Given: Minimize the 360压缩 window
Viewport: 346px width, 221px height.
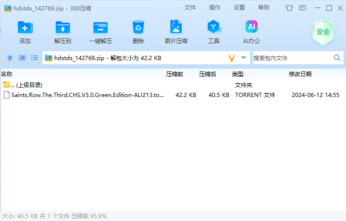Looking at the screenshot, I should [x=318, y=8].
